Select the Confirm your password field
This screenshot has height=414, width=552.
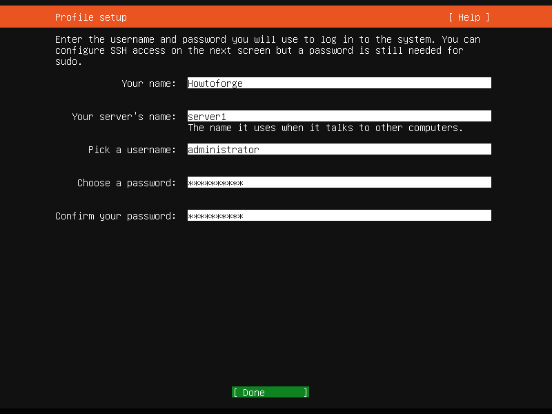point(339,215)
